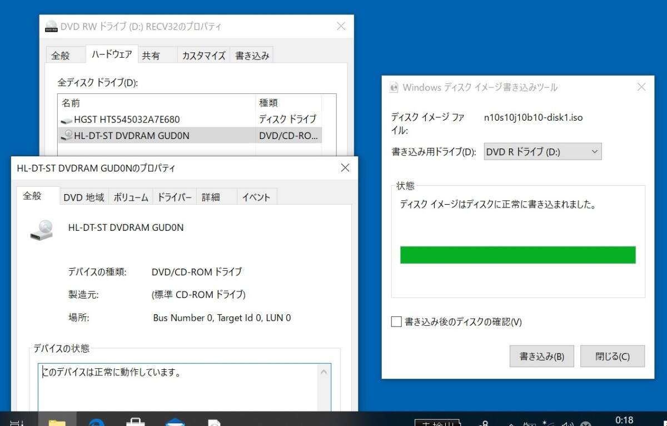Click the Bus Number location value

tap(222, 318)
